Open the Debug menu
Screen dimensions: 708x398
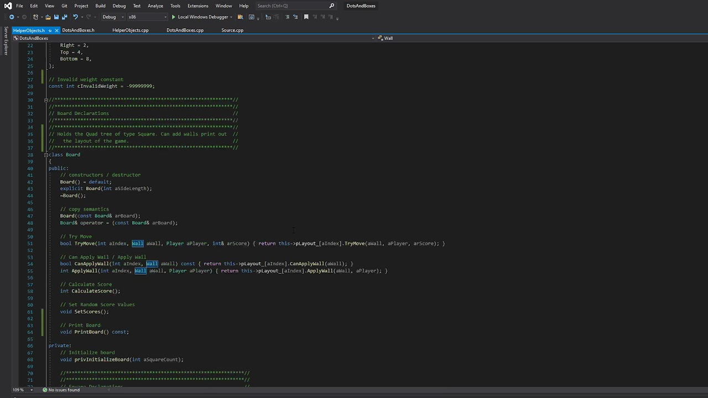119,6
